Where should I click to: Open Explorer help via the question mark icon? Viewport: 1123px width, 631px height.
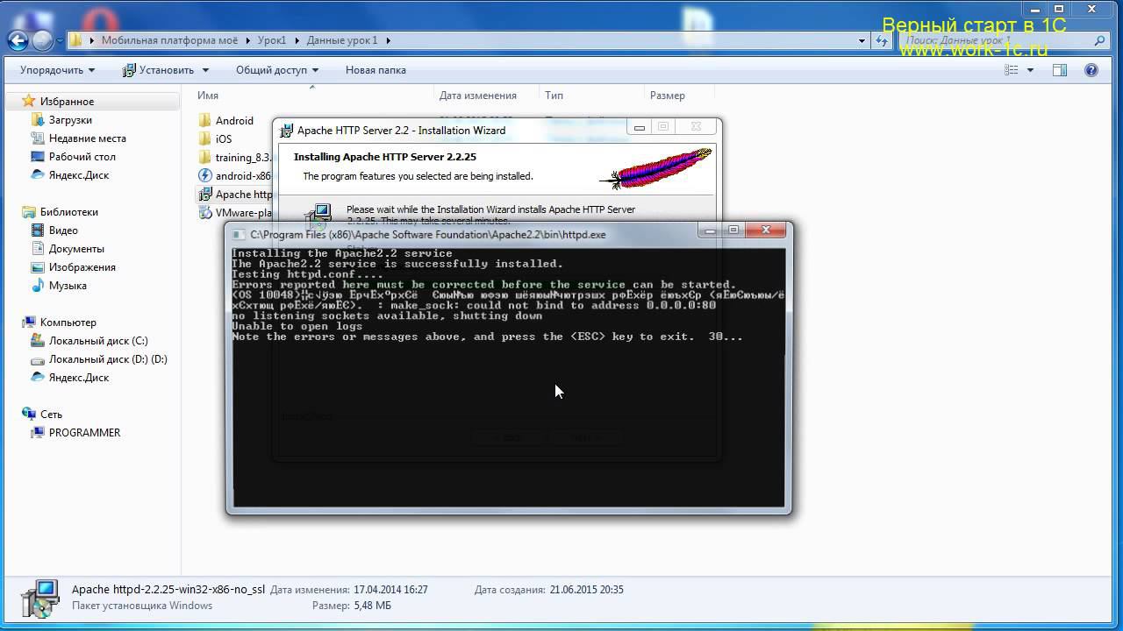(1091, 70)
